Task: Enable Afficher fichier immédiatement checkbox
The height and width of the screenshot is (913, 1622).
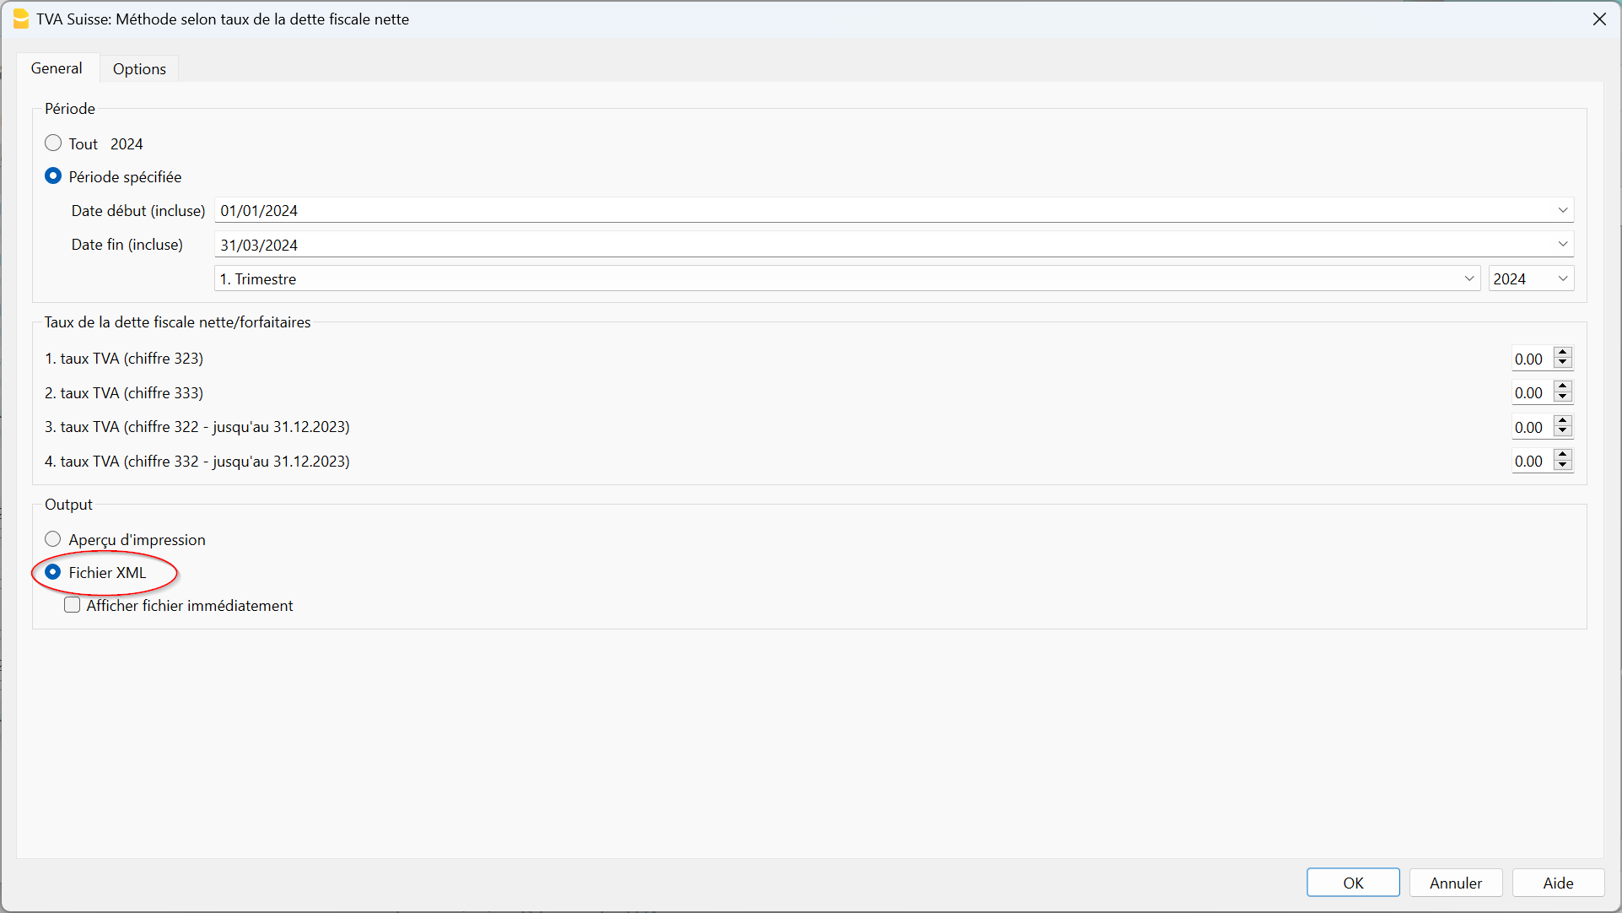Action: point(73,605)
